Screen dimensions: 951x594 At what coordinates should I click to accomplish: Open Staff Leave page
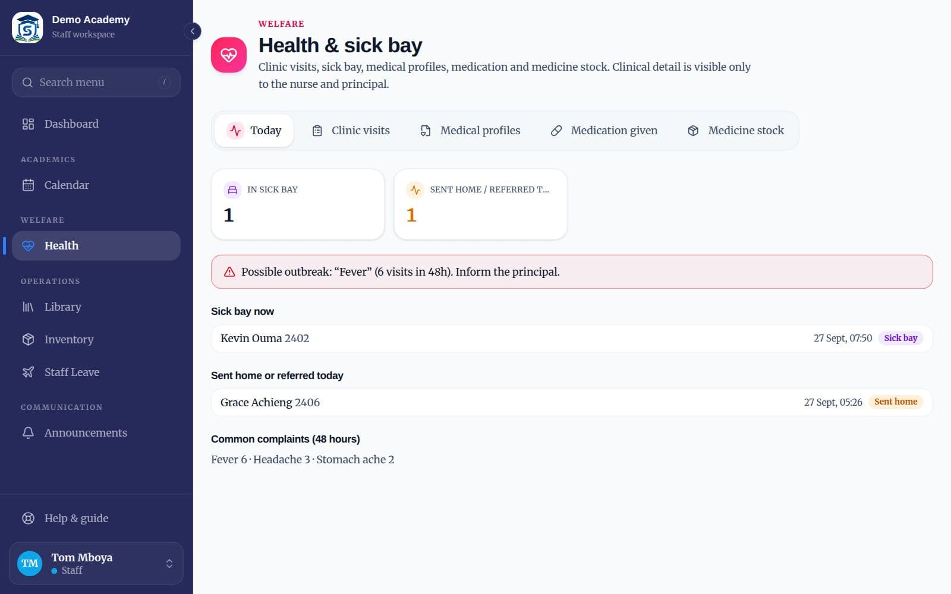tap(96, 372)
